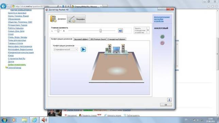Select the green analog jack

pos(162,37)
